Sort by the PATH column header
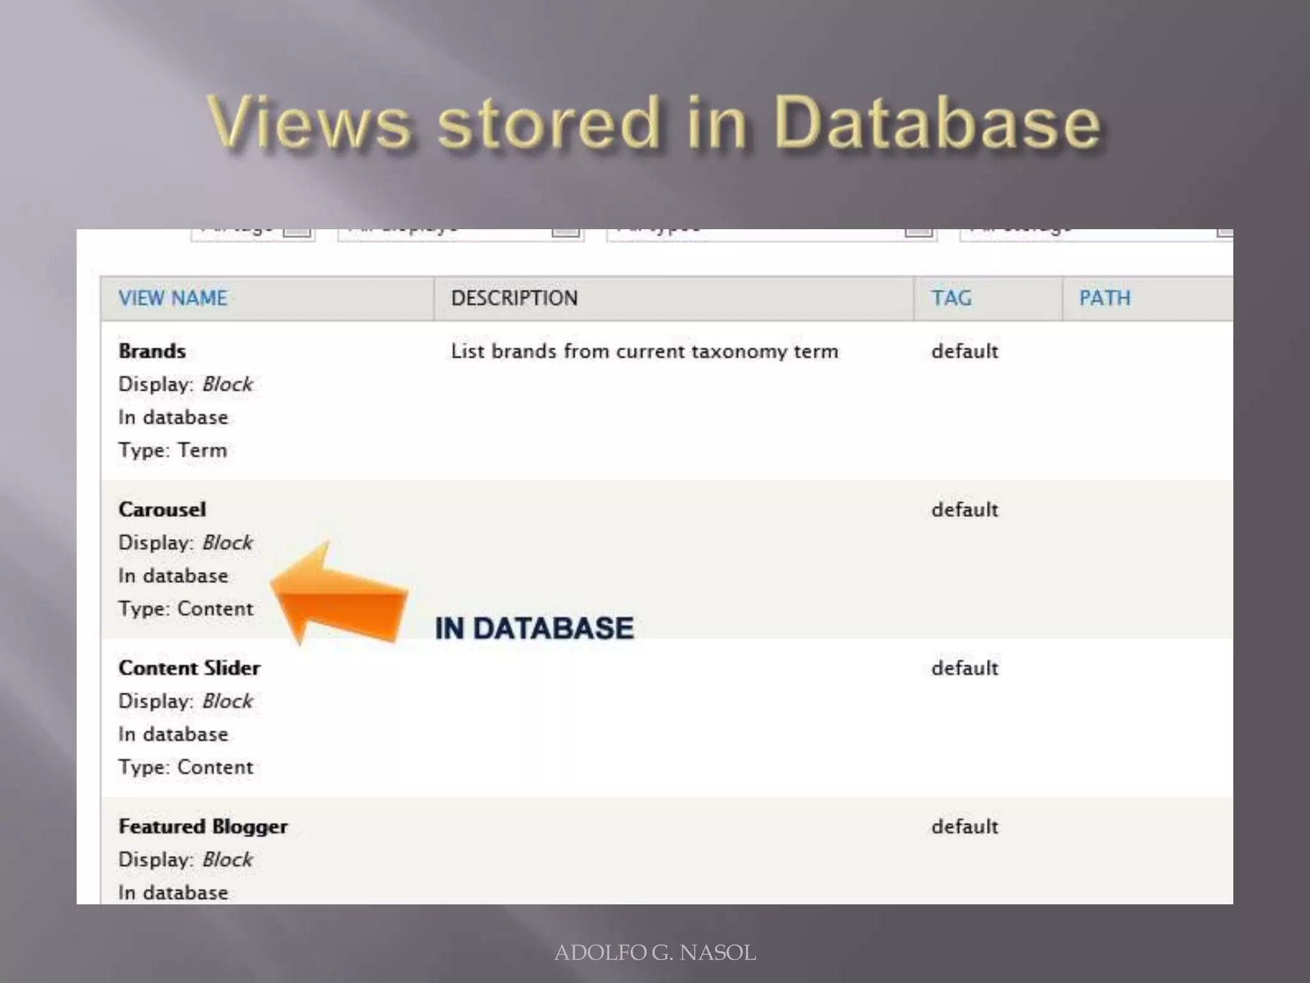The height and width of the screenshot is (983, 1310). pos(1105,298)
